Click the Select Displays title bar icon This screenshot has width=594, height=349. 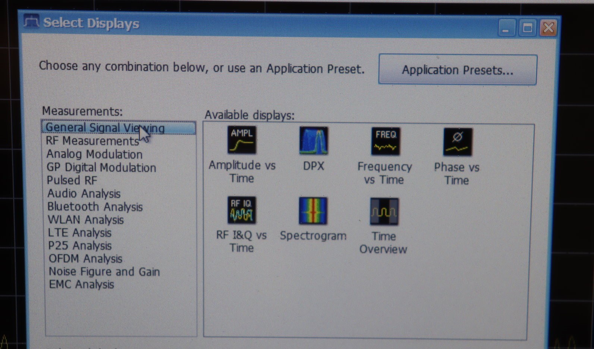click(31, 22)
